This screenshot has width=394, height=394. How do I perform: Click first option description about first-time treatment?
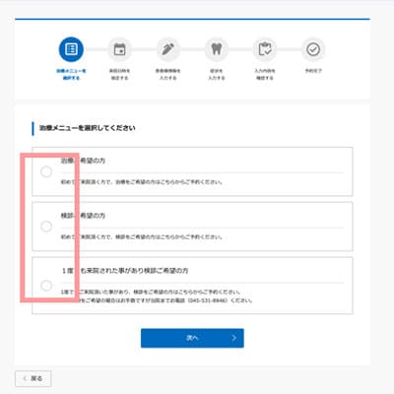[x=142, y=182]
